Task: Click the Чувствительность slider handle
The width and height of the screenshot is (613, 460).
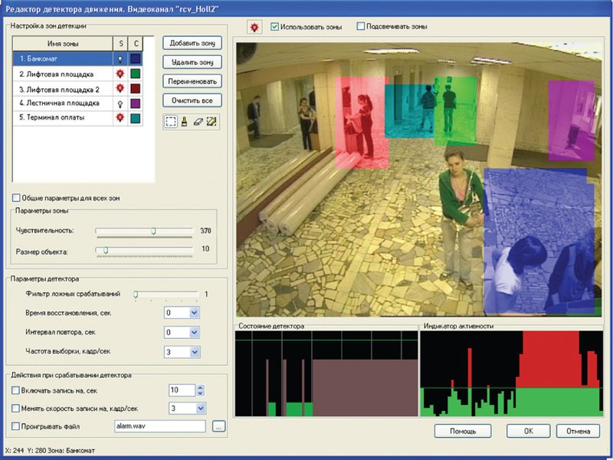Action: click(x=153, y=230)
